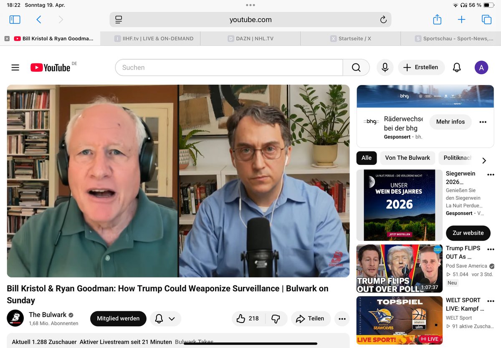Switch to Startseite / X tab

click(x=351, y=38)
